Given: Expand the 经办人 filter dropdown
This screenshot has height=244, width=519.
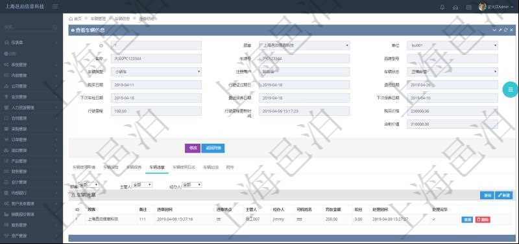Looking at the screenshot, I should pyautogui.click(x=192, y=184).
